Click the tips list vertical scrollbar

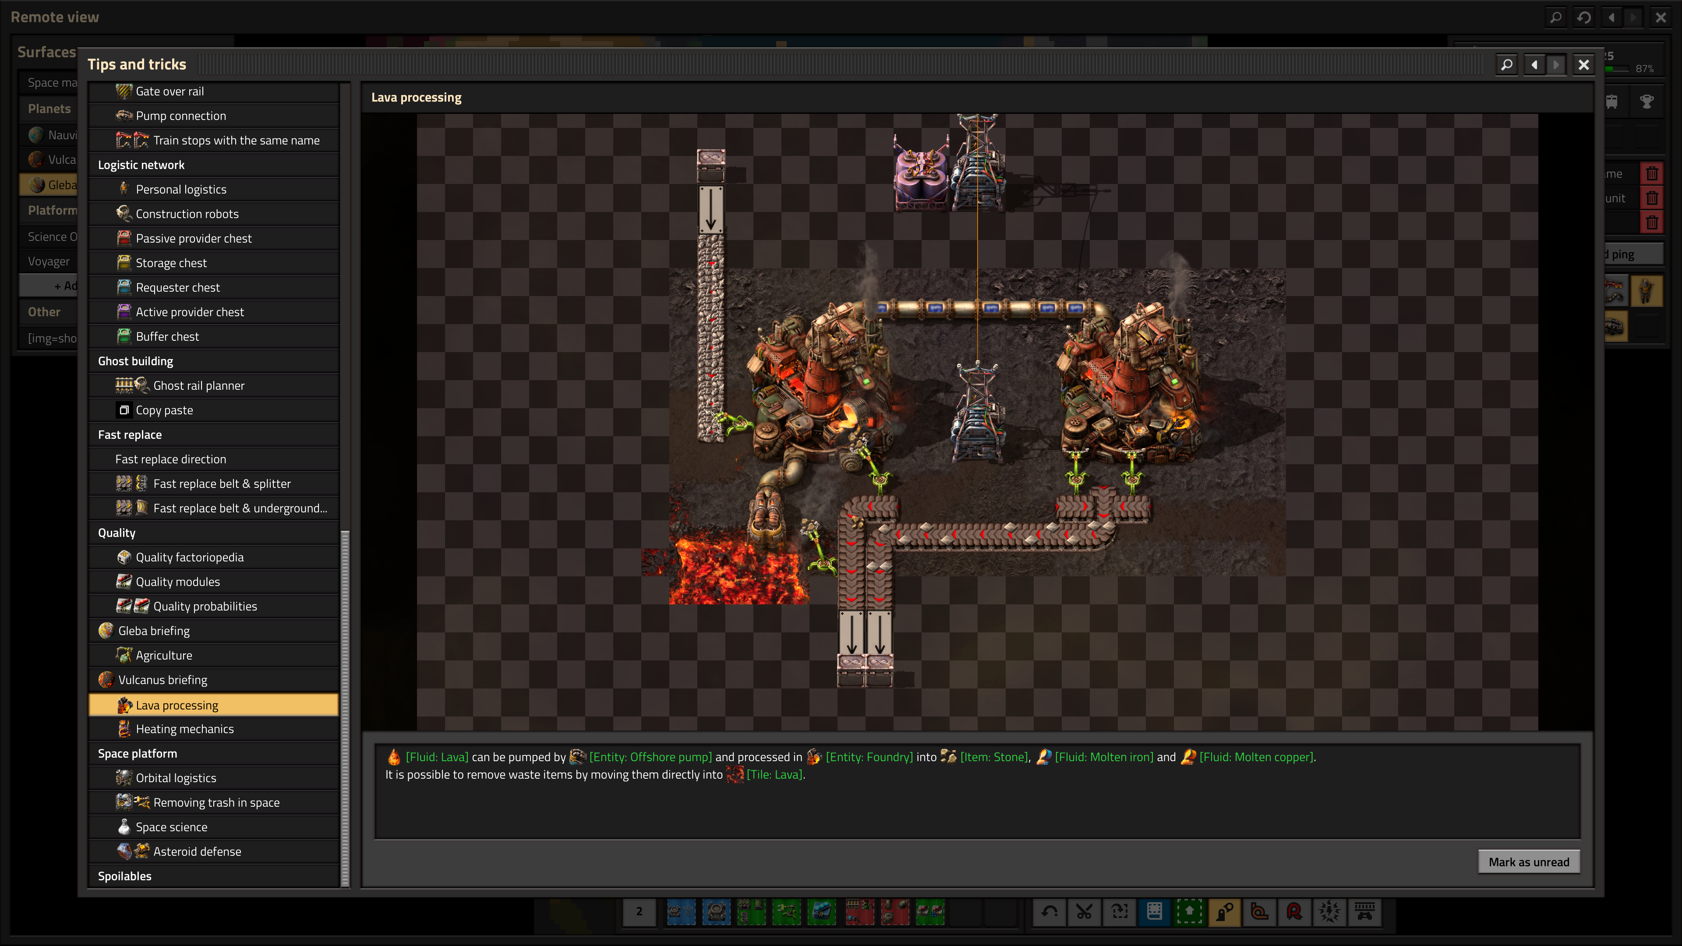[x=346, y=708]
